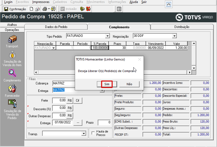217x147 pixels.
Task: Open the Transp. combo box
Action: coord(84,134)
